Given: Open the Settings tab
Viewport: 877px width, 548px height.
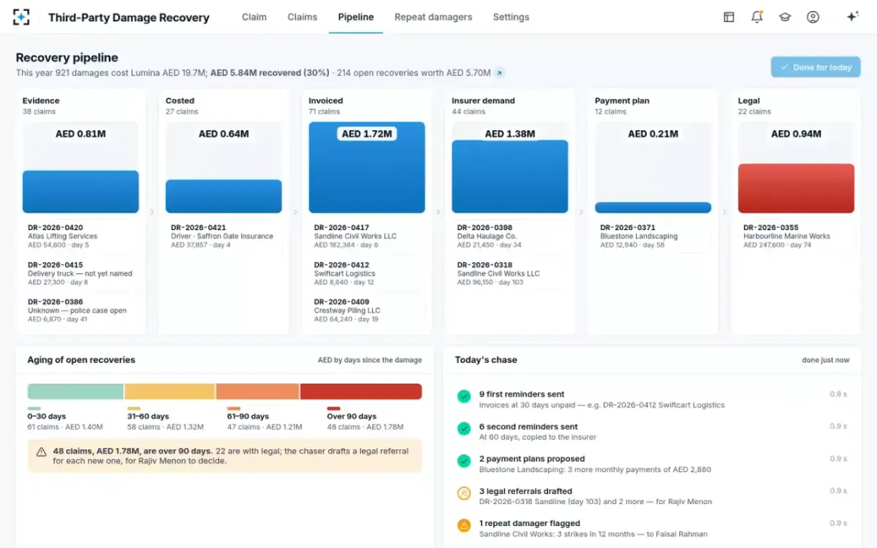Looking at the screenshot, I should (x=511, y=17).
